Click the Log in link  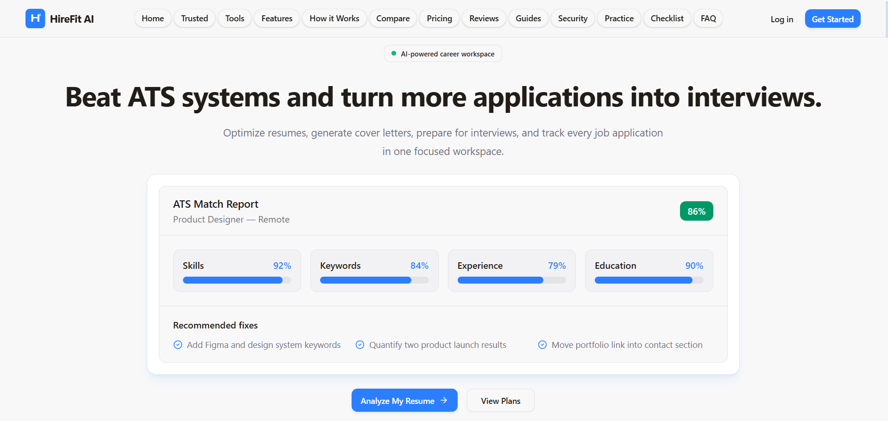click(782, 19)
